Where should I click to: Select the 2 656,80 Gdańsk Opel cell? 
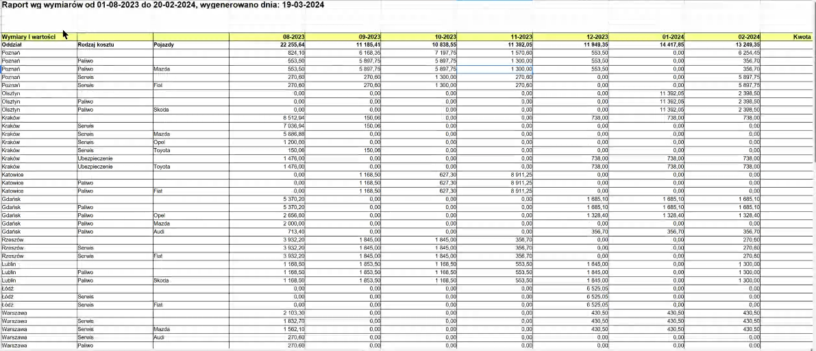point(267,215)
